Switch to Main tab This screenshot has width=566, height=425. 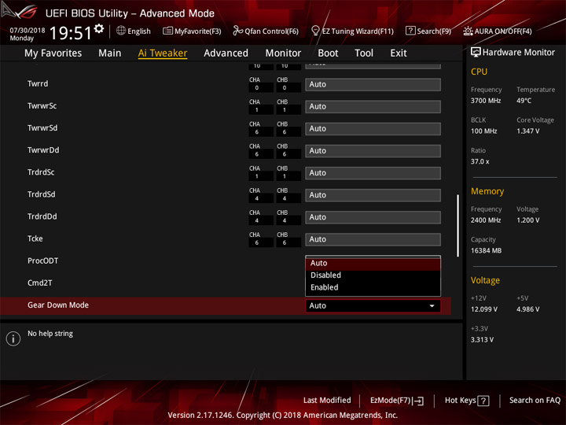tap(110, 54)
